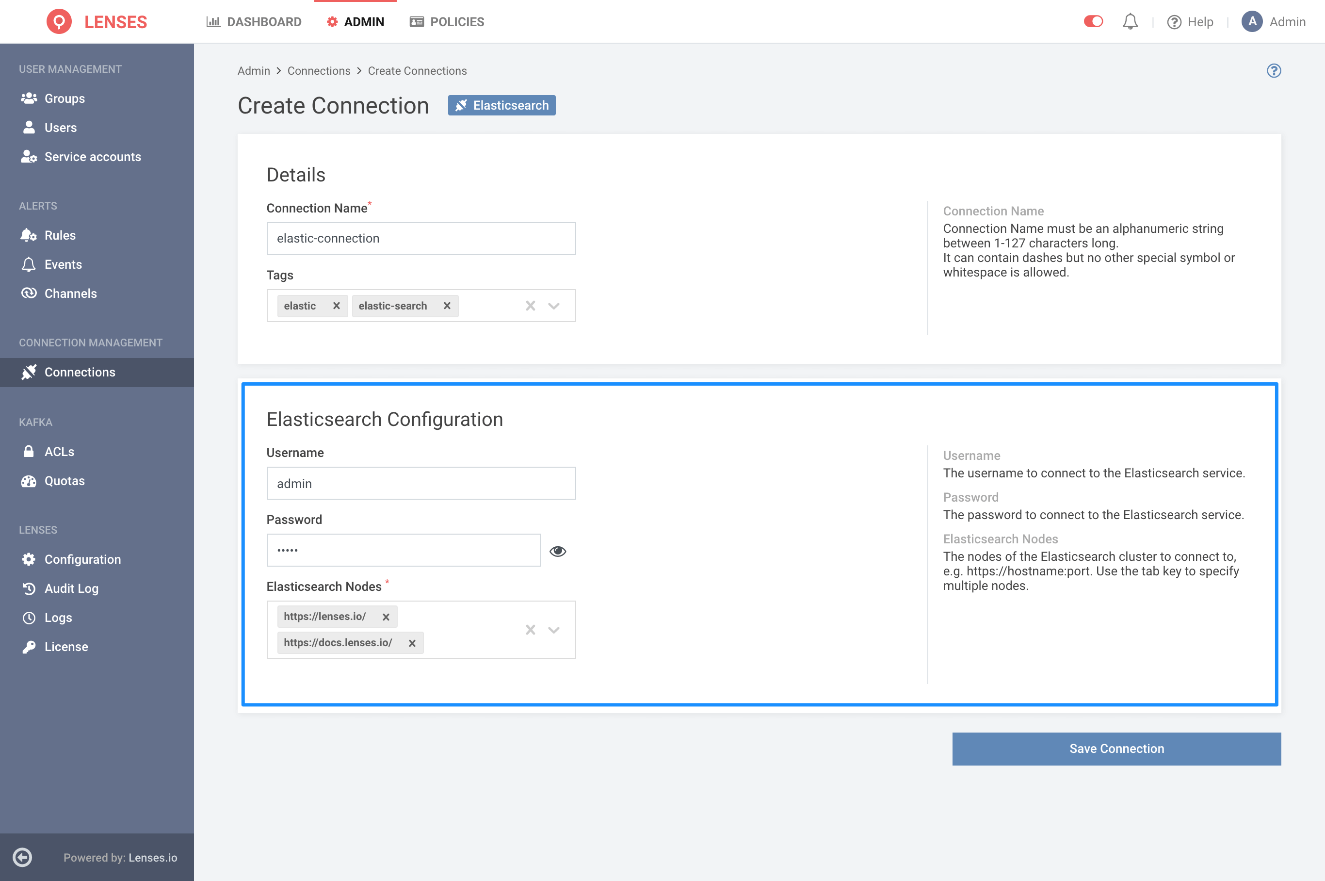
Task: Remove the https://lenses.io/ node
Action: tap(386, 617)
